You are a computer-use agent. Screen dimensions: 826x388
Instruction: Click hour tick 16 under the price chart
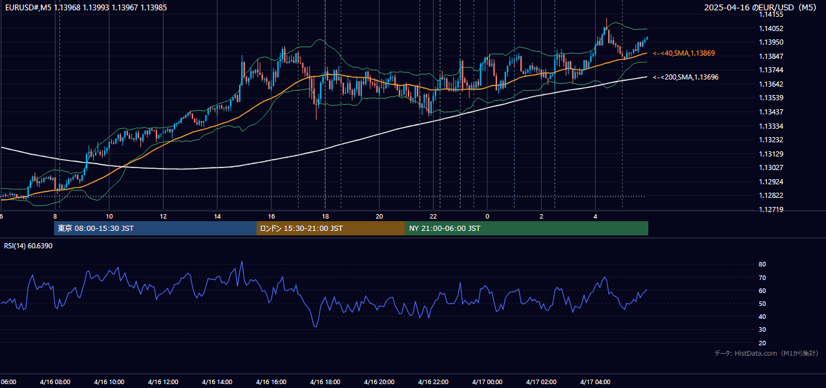tap(271, 216)
